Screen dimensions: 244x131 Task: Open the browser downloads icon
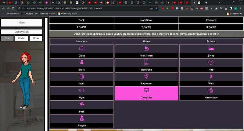[226, 9]
